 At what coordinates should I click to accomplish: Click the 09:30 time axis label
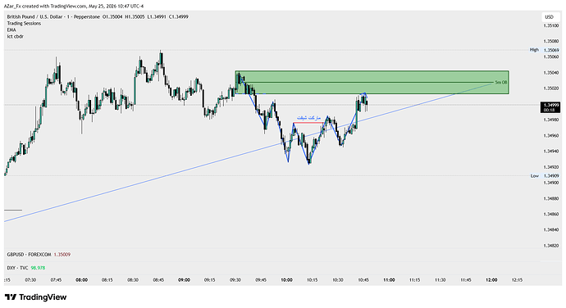[x=235, y=280]
